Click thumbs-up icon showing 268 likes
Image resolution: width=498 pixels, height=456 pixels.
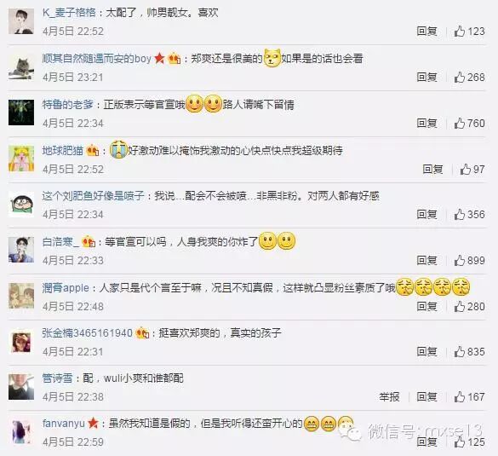coord(459,78)
